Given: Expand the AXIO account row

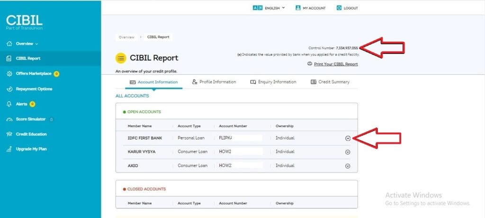Looking at the screenshot, I should pyautogui.click(x=348, y=166).
